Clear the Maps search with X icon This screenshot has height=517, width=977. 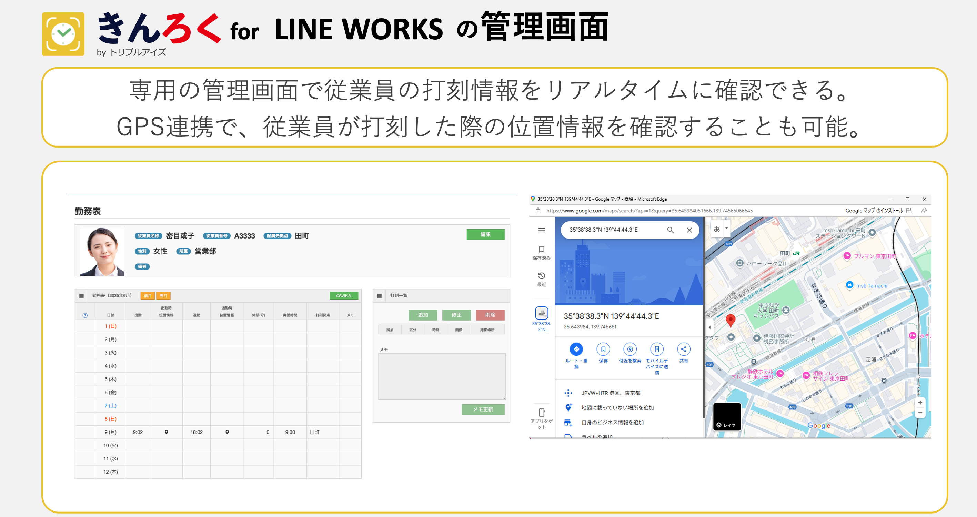click(689, 230)
